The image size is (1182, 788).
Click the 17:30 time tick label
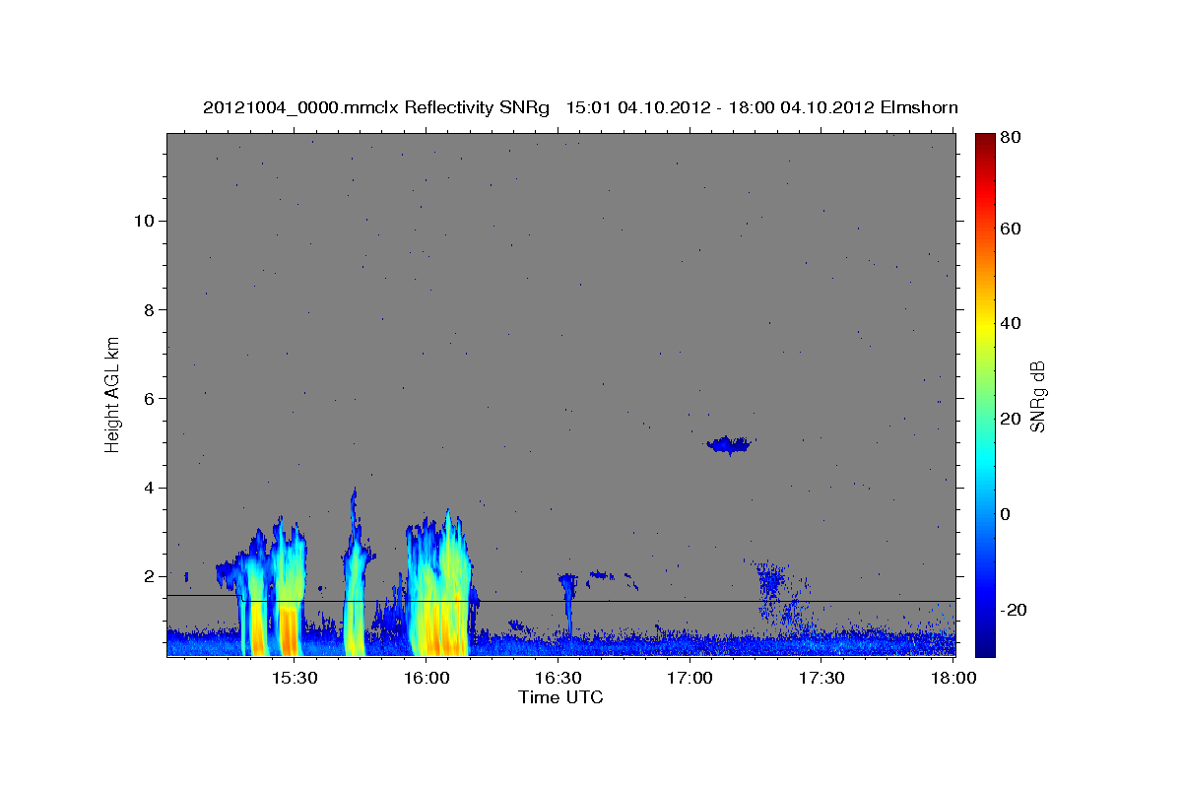[821, 678]
